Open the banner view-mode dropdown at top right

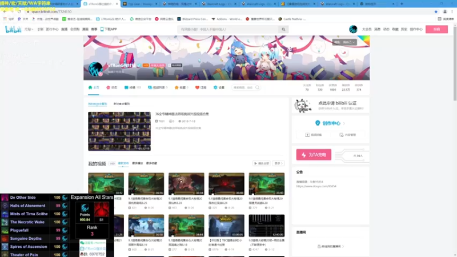344,42
